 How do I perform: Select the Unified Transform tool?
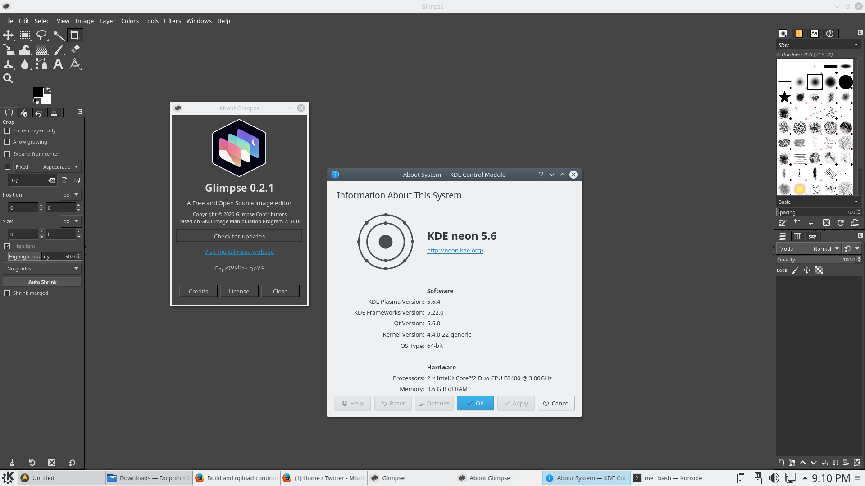click(x=8, y=49)
